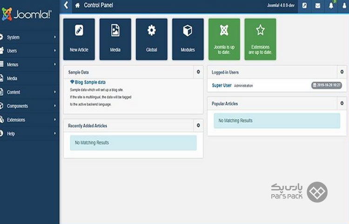Select Media in the sidebar menu

(29, 78)
